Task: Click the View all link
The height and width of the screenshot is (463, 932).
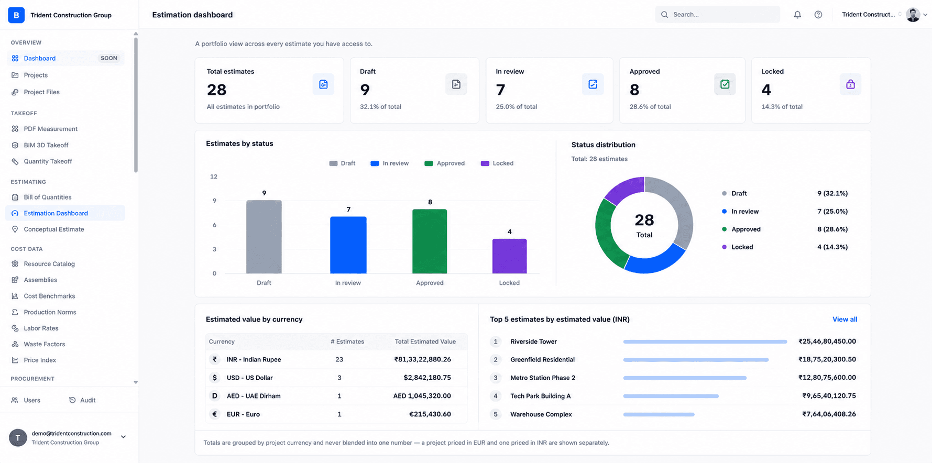Action: (845, 319)
